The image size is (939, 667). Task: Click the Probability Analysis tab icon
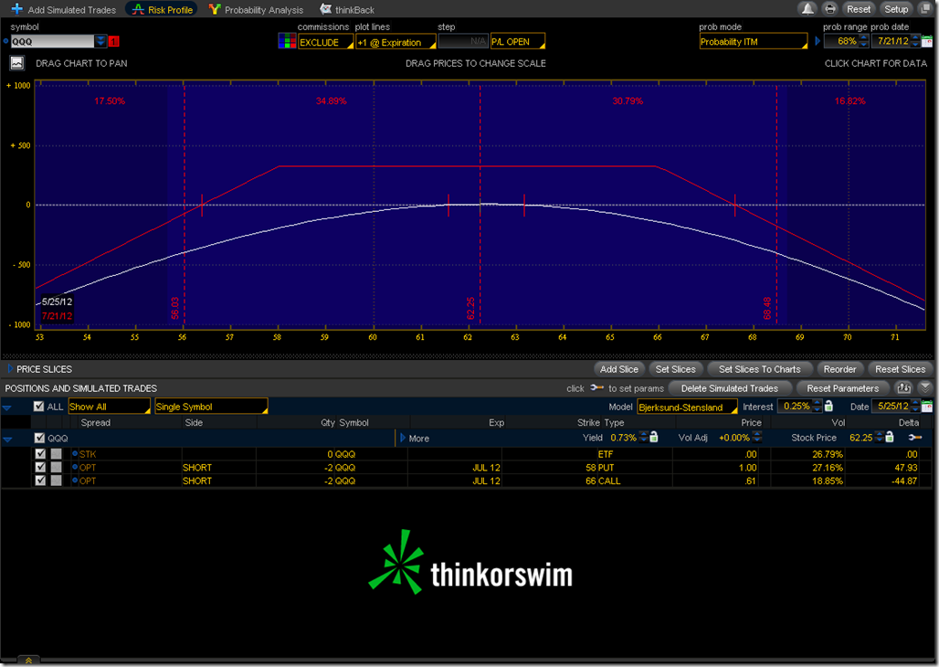215,9
